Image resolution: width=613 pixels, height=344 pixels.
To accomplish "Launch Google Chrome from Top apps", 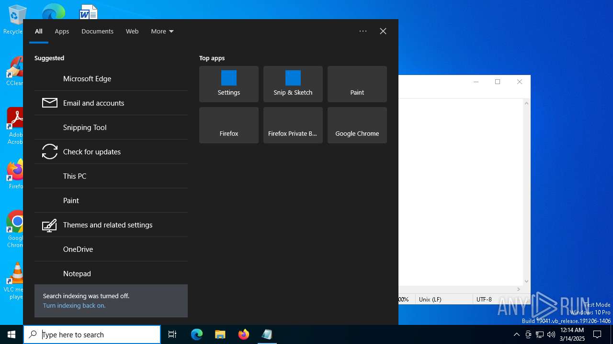I will pyautogui.click(x=357, y=125).
